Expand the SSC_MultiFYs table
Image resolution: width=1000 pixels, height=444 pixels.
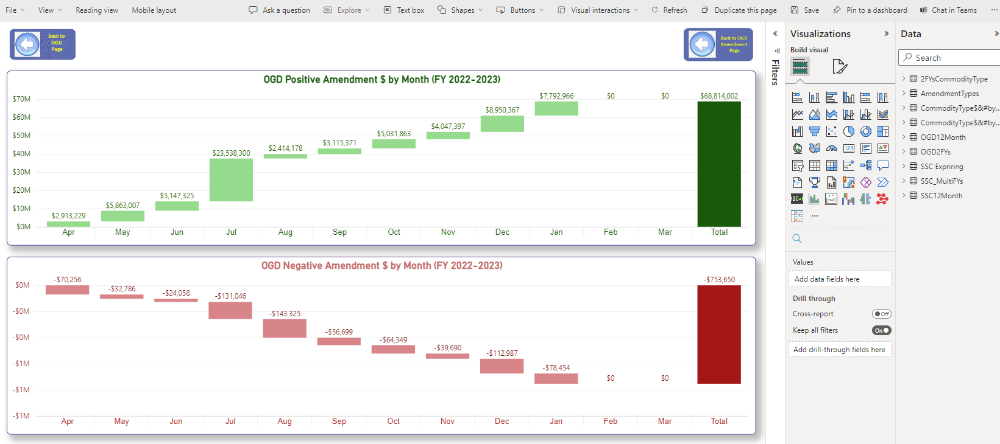click(904, 181)
